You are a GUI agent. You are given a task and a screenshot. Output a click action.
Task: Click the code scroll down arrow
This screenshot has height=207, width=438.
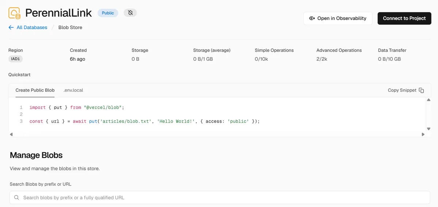point(429,129)
